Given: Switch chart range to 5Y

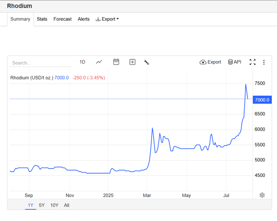Looking at the screenshot, I should pyautogui.click(x=42, y=205).
